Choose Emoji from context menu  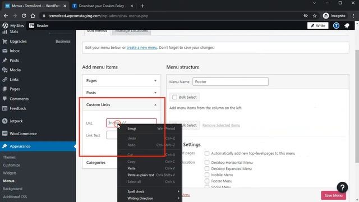click(x=150, y=128)
